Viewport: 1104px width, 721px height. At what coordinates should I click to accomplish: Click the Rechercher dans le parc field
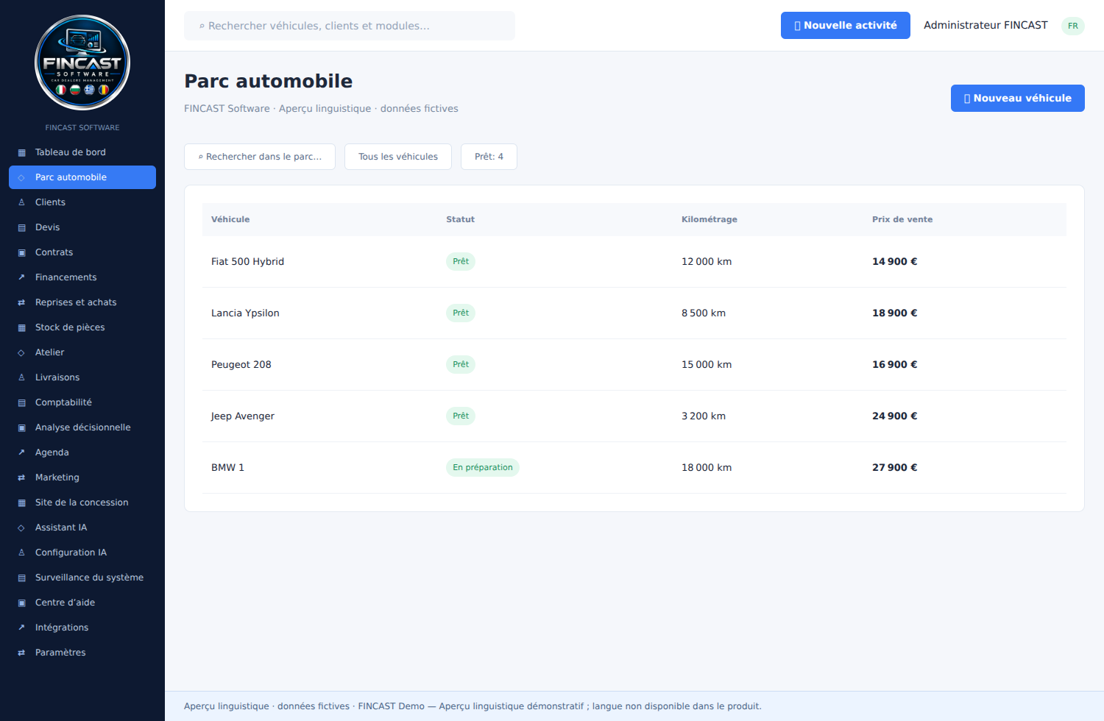click(x=260, y=157)
